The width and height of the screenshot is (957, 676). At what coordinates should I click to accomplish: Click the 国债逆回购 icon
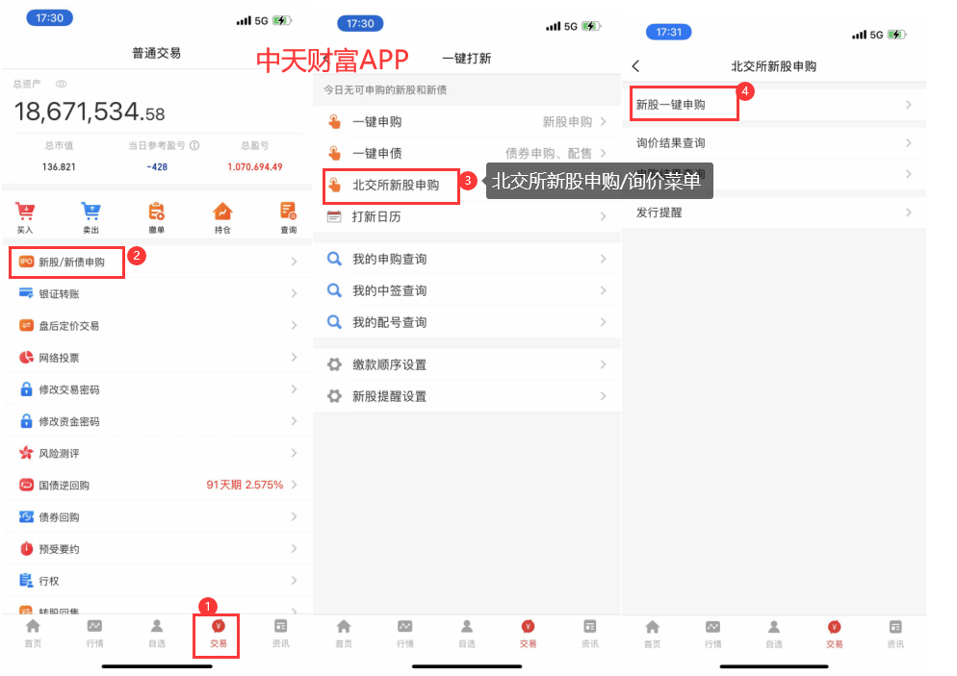tap(26, 486)
